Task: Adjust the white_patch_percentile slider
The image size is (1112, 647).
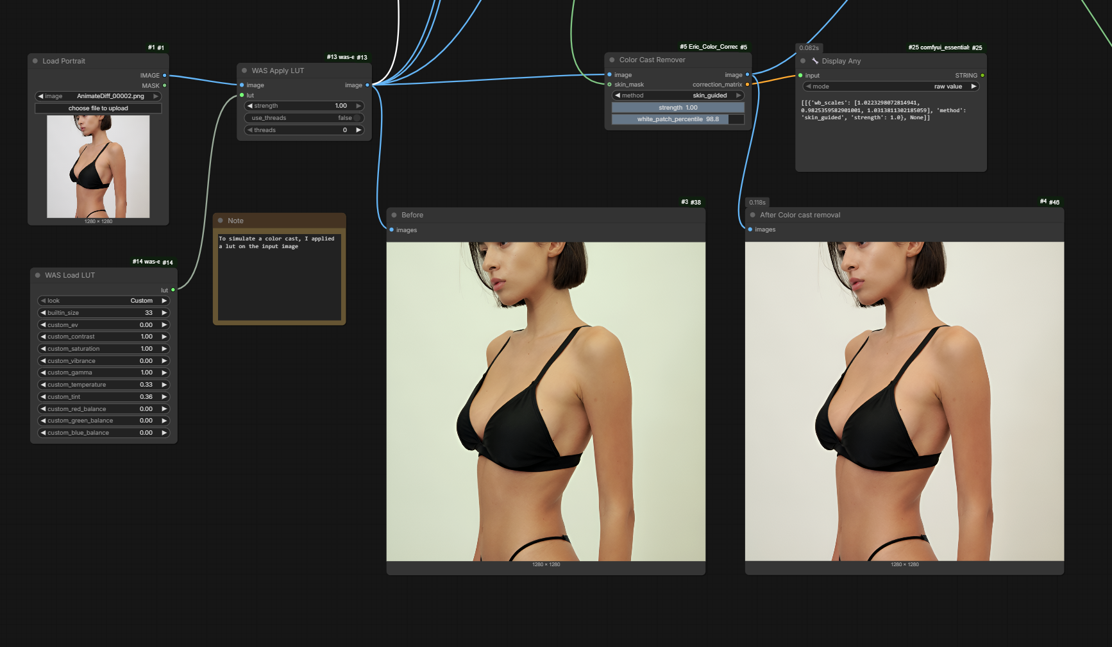Action: (678, 119)
